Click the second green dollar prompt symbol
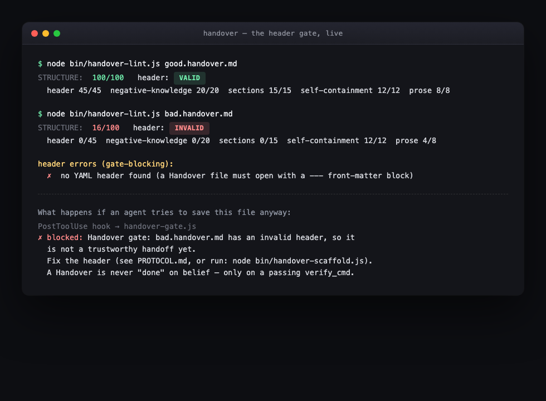 pos(40,114)
